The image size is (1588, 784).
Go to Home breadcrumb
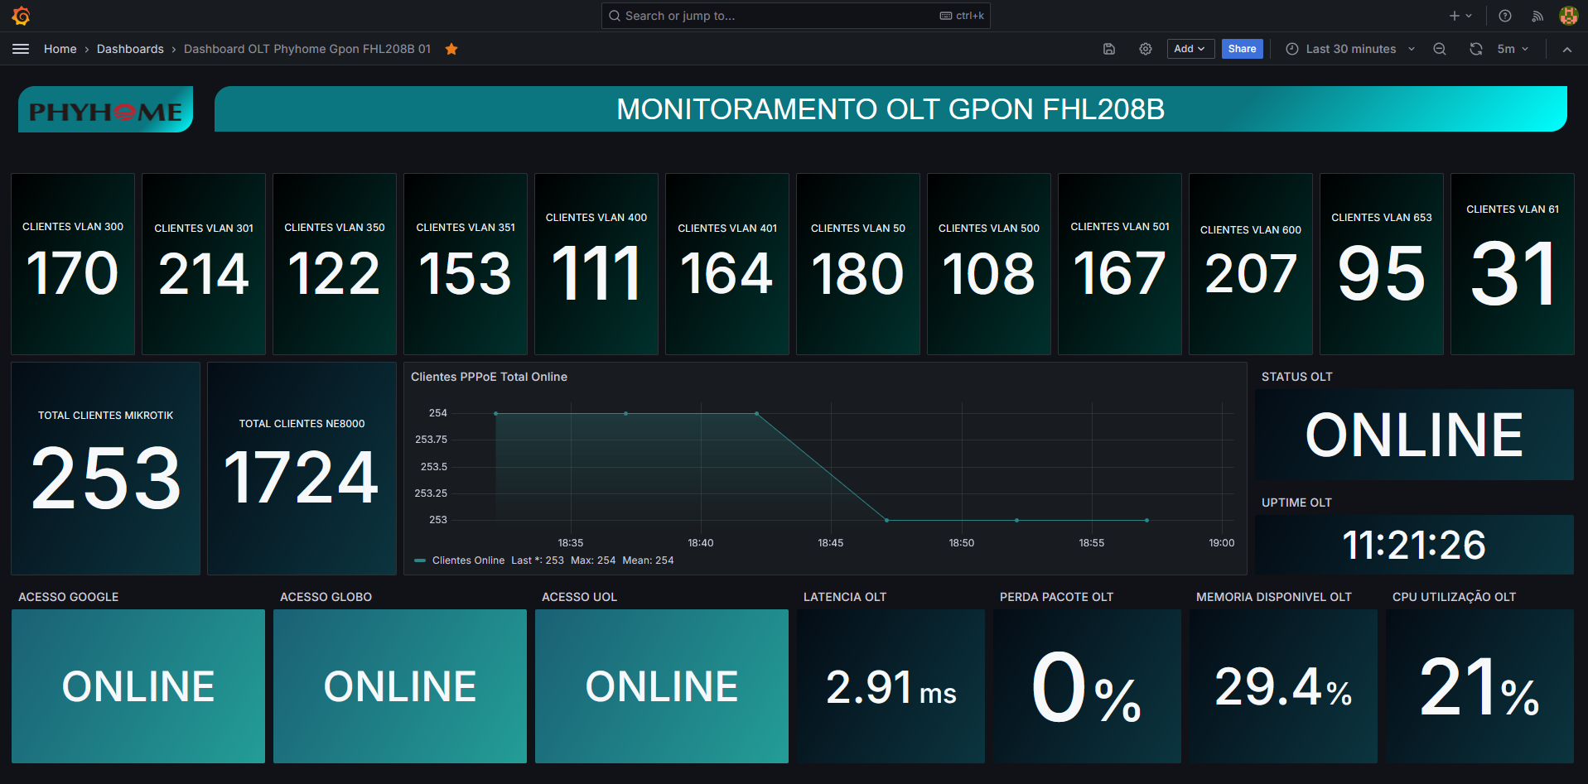click(x=60, y=49)
